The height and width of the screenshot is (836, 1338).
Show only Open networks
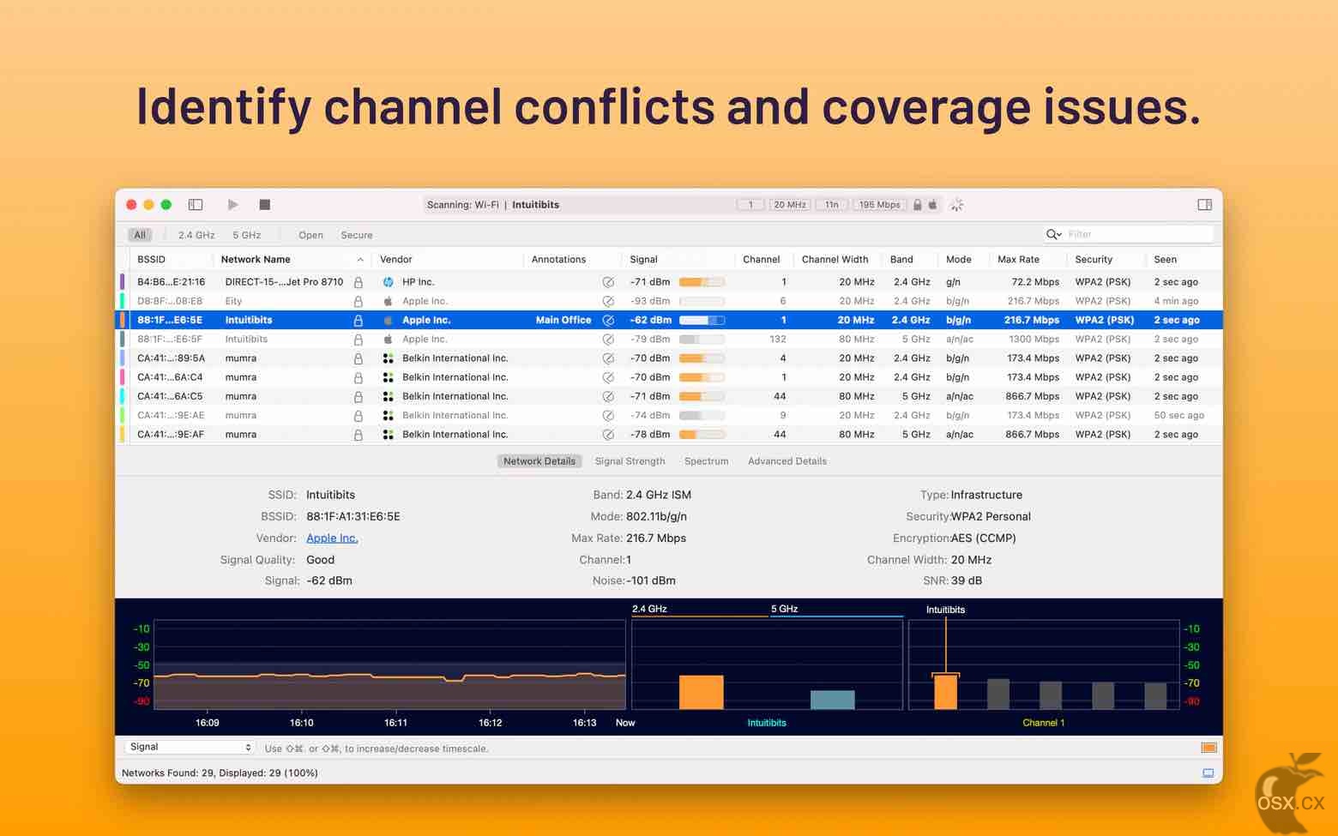(310, 235)
